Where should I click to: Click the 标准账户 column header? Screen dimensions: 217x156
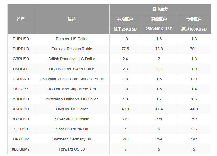(125, 19)
